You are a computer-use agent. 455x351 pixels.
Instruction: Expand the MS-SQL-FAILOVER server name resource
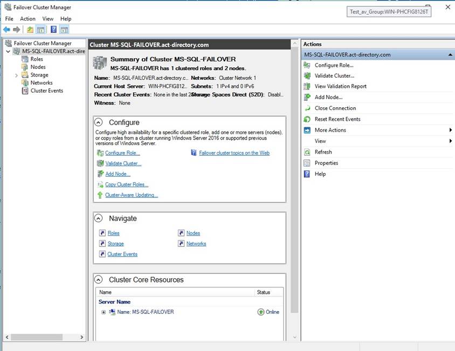tap(105, 312)
